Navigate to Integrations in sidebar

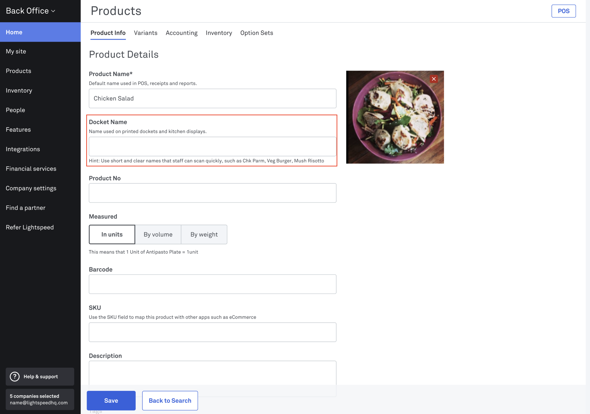[23, 149]
